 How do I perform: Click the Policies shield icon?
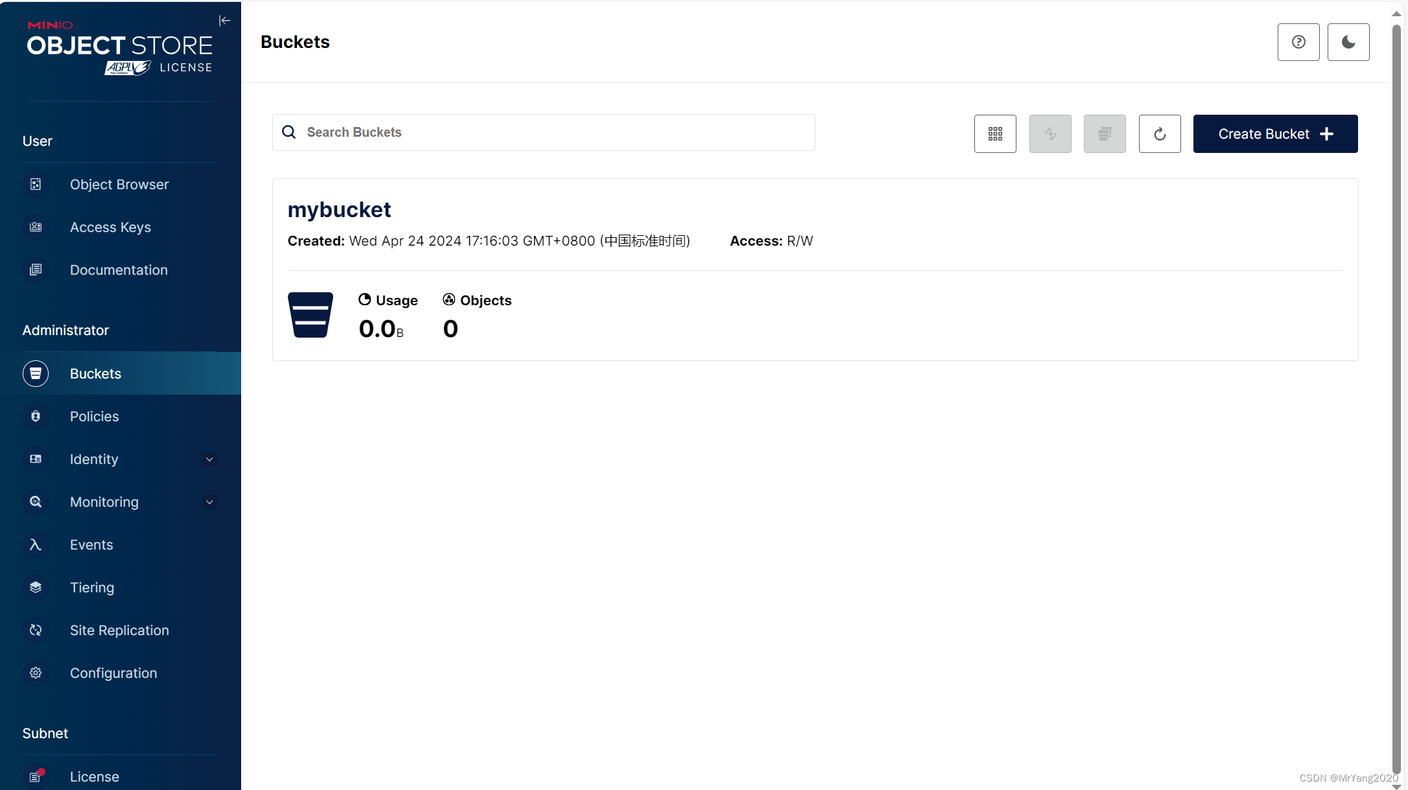pos(36,417)
